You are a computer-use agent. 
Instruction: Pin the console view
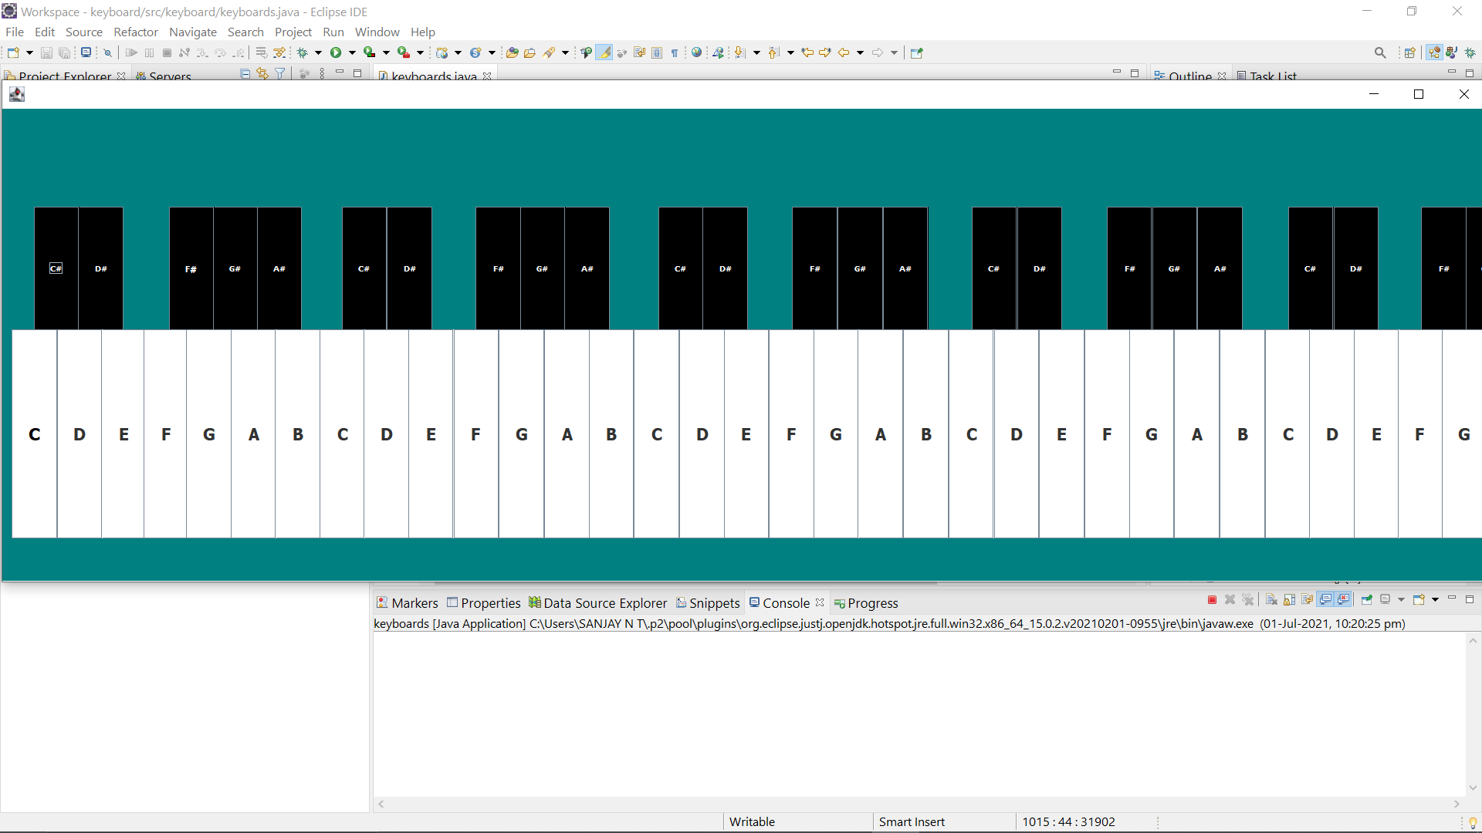1367,600
